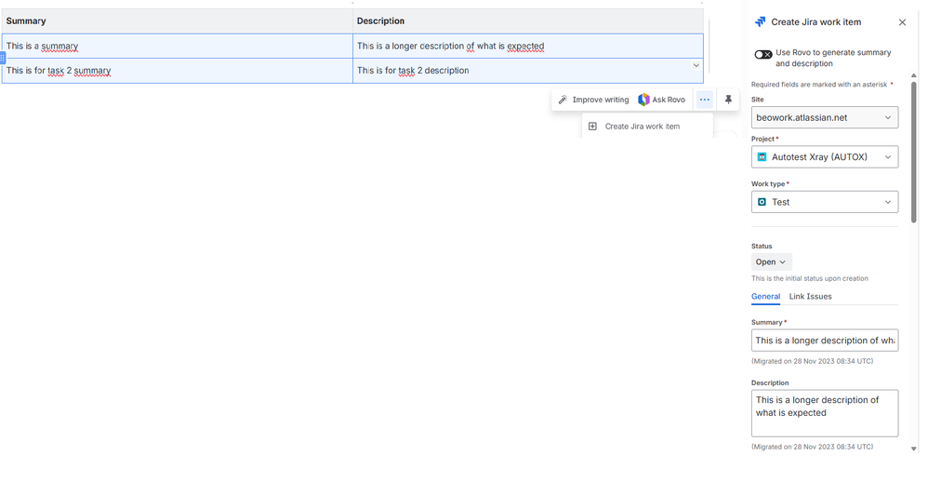This screenshot has width=928, height=482.
Task: Click the plus icon beside Create Jira work item
Action: point(592,127)
